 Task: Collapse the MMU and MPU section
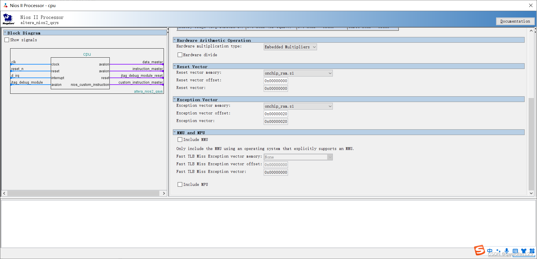pos(175,132)
